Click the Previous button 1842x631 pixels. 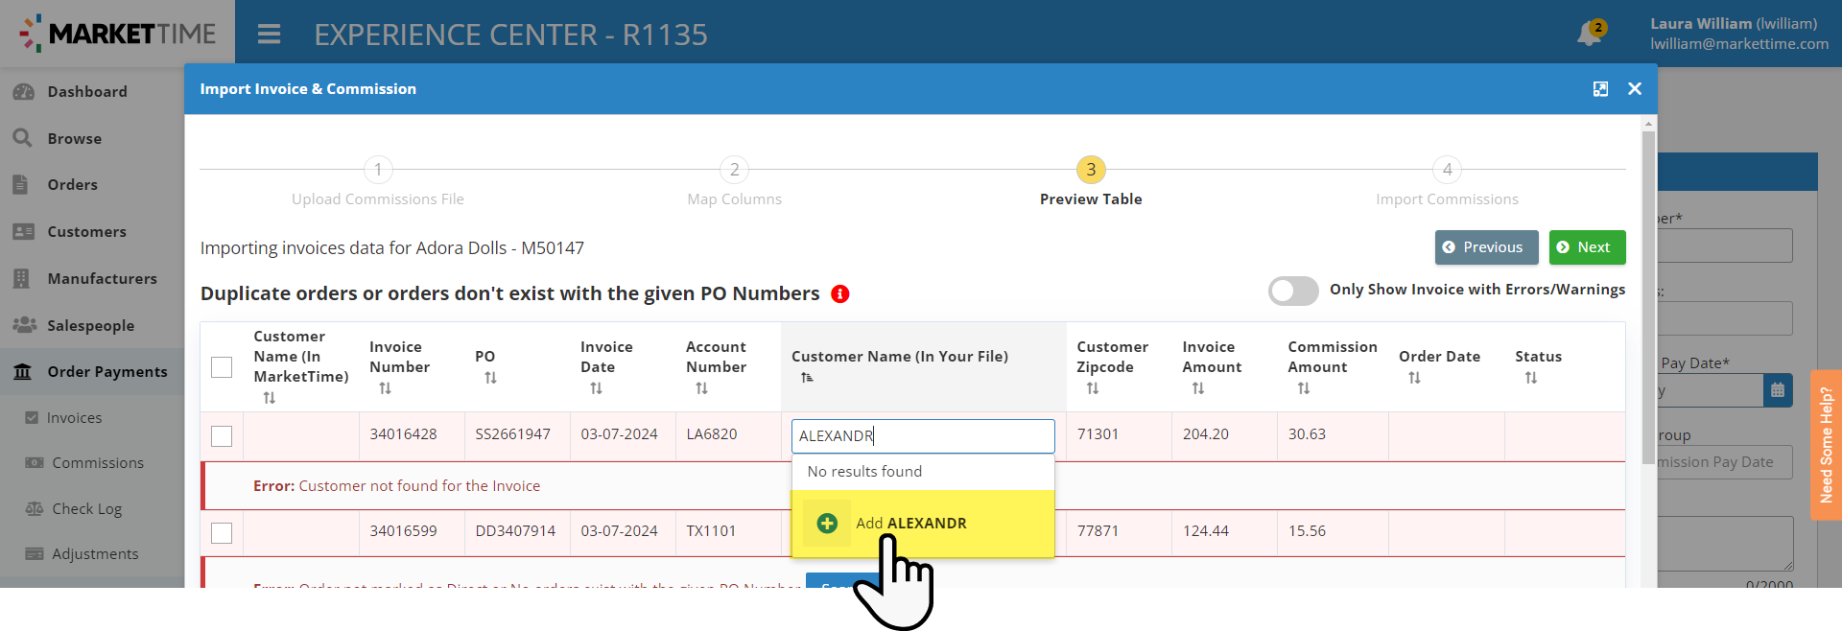pos(1486,247)
